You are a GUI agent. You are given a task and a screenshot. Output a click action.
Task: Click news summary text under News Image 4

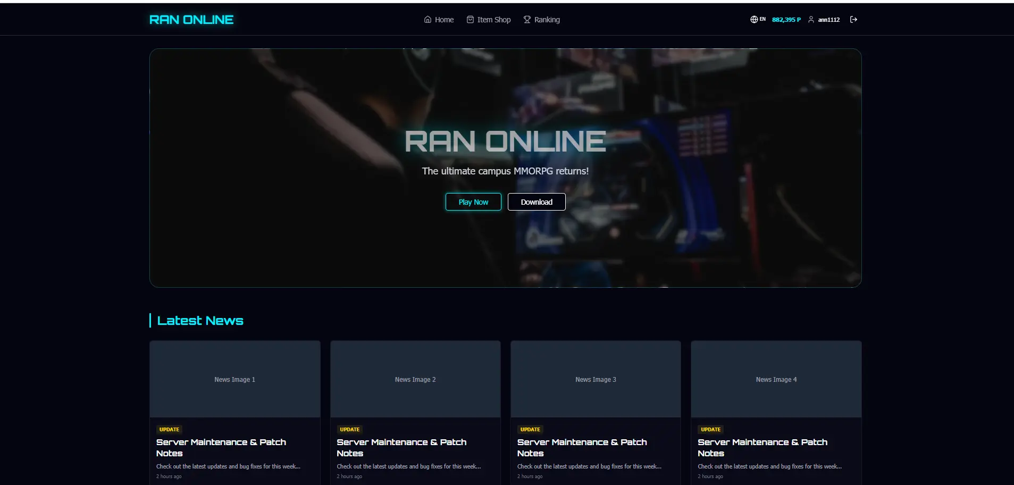[x=769, y=466]
